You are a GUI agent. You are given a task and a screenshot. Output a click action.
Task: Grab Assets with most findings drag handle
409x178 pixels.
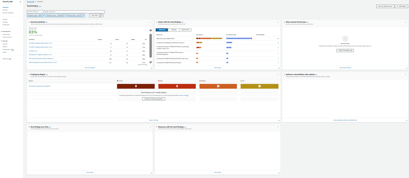pos(157,22)
